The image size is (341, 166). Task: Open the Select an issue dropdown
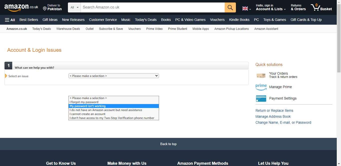point(114,76)
